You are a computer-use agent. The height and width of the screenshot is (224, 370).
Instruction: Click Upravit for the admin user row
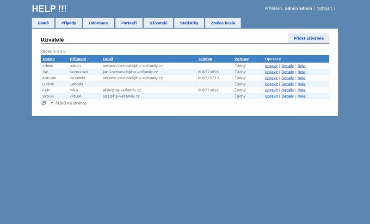pyautogui.click(x=271, y=66)
